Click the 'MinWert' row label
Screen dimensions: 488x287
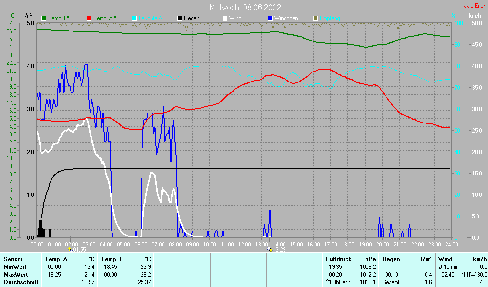15,267
